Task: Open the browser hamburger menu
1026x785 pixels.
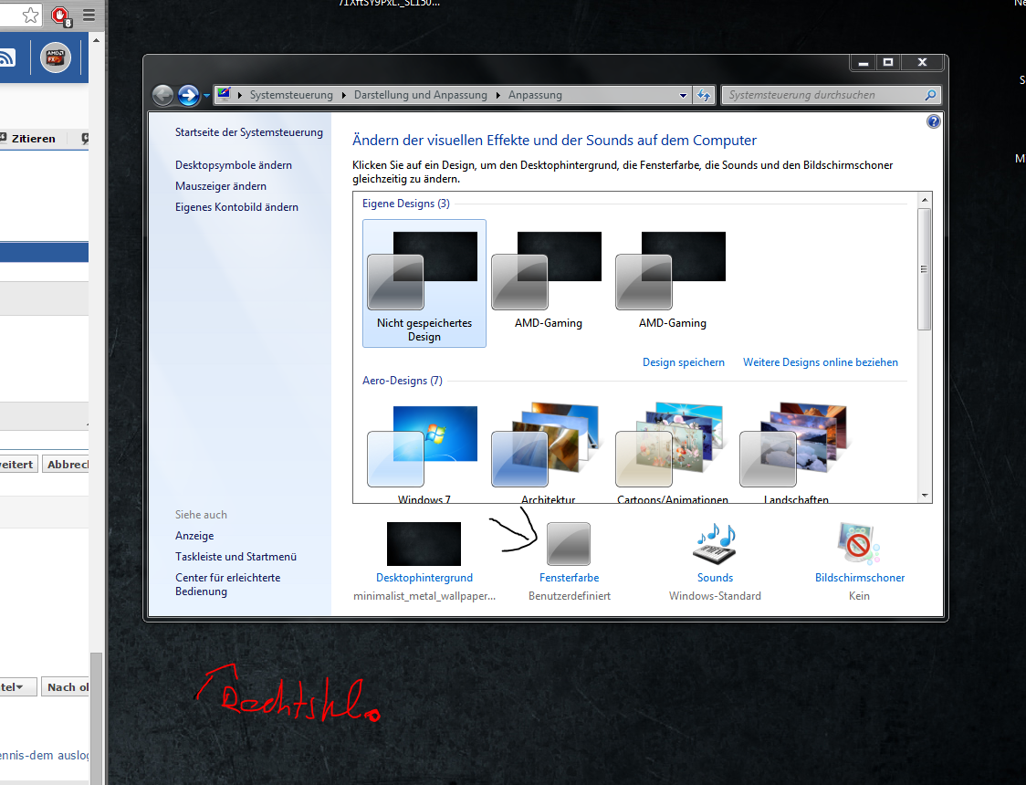Action: point(89,15)
